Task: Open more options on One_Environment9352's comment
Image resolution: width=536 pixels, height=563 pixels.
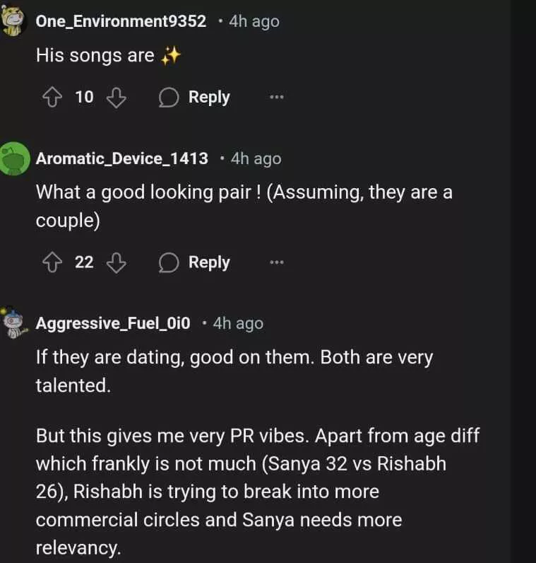Action: coord(277,98)
